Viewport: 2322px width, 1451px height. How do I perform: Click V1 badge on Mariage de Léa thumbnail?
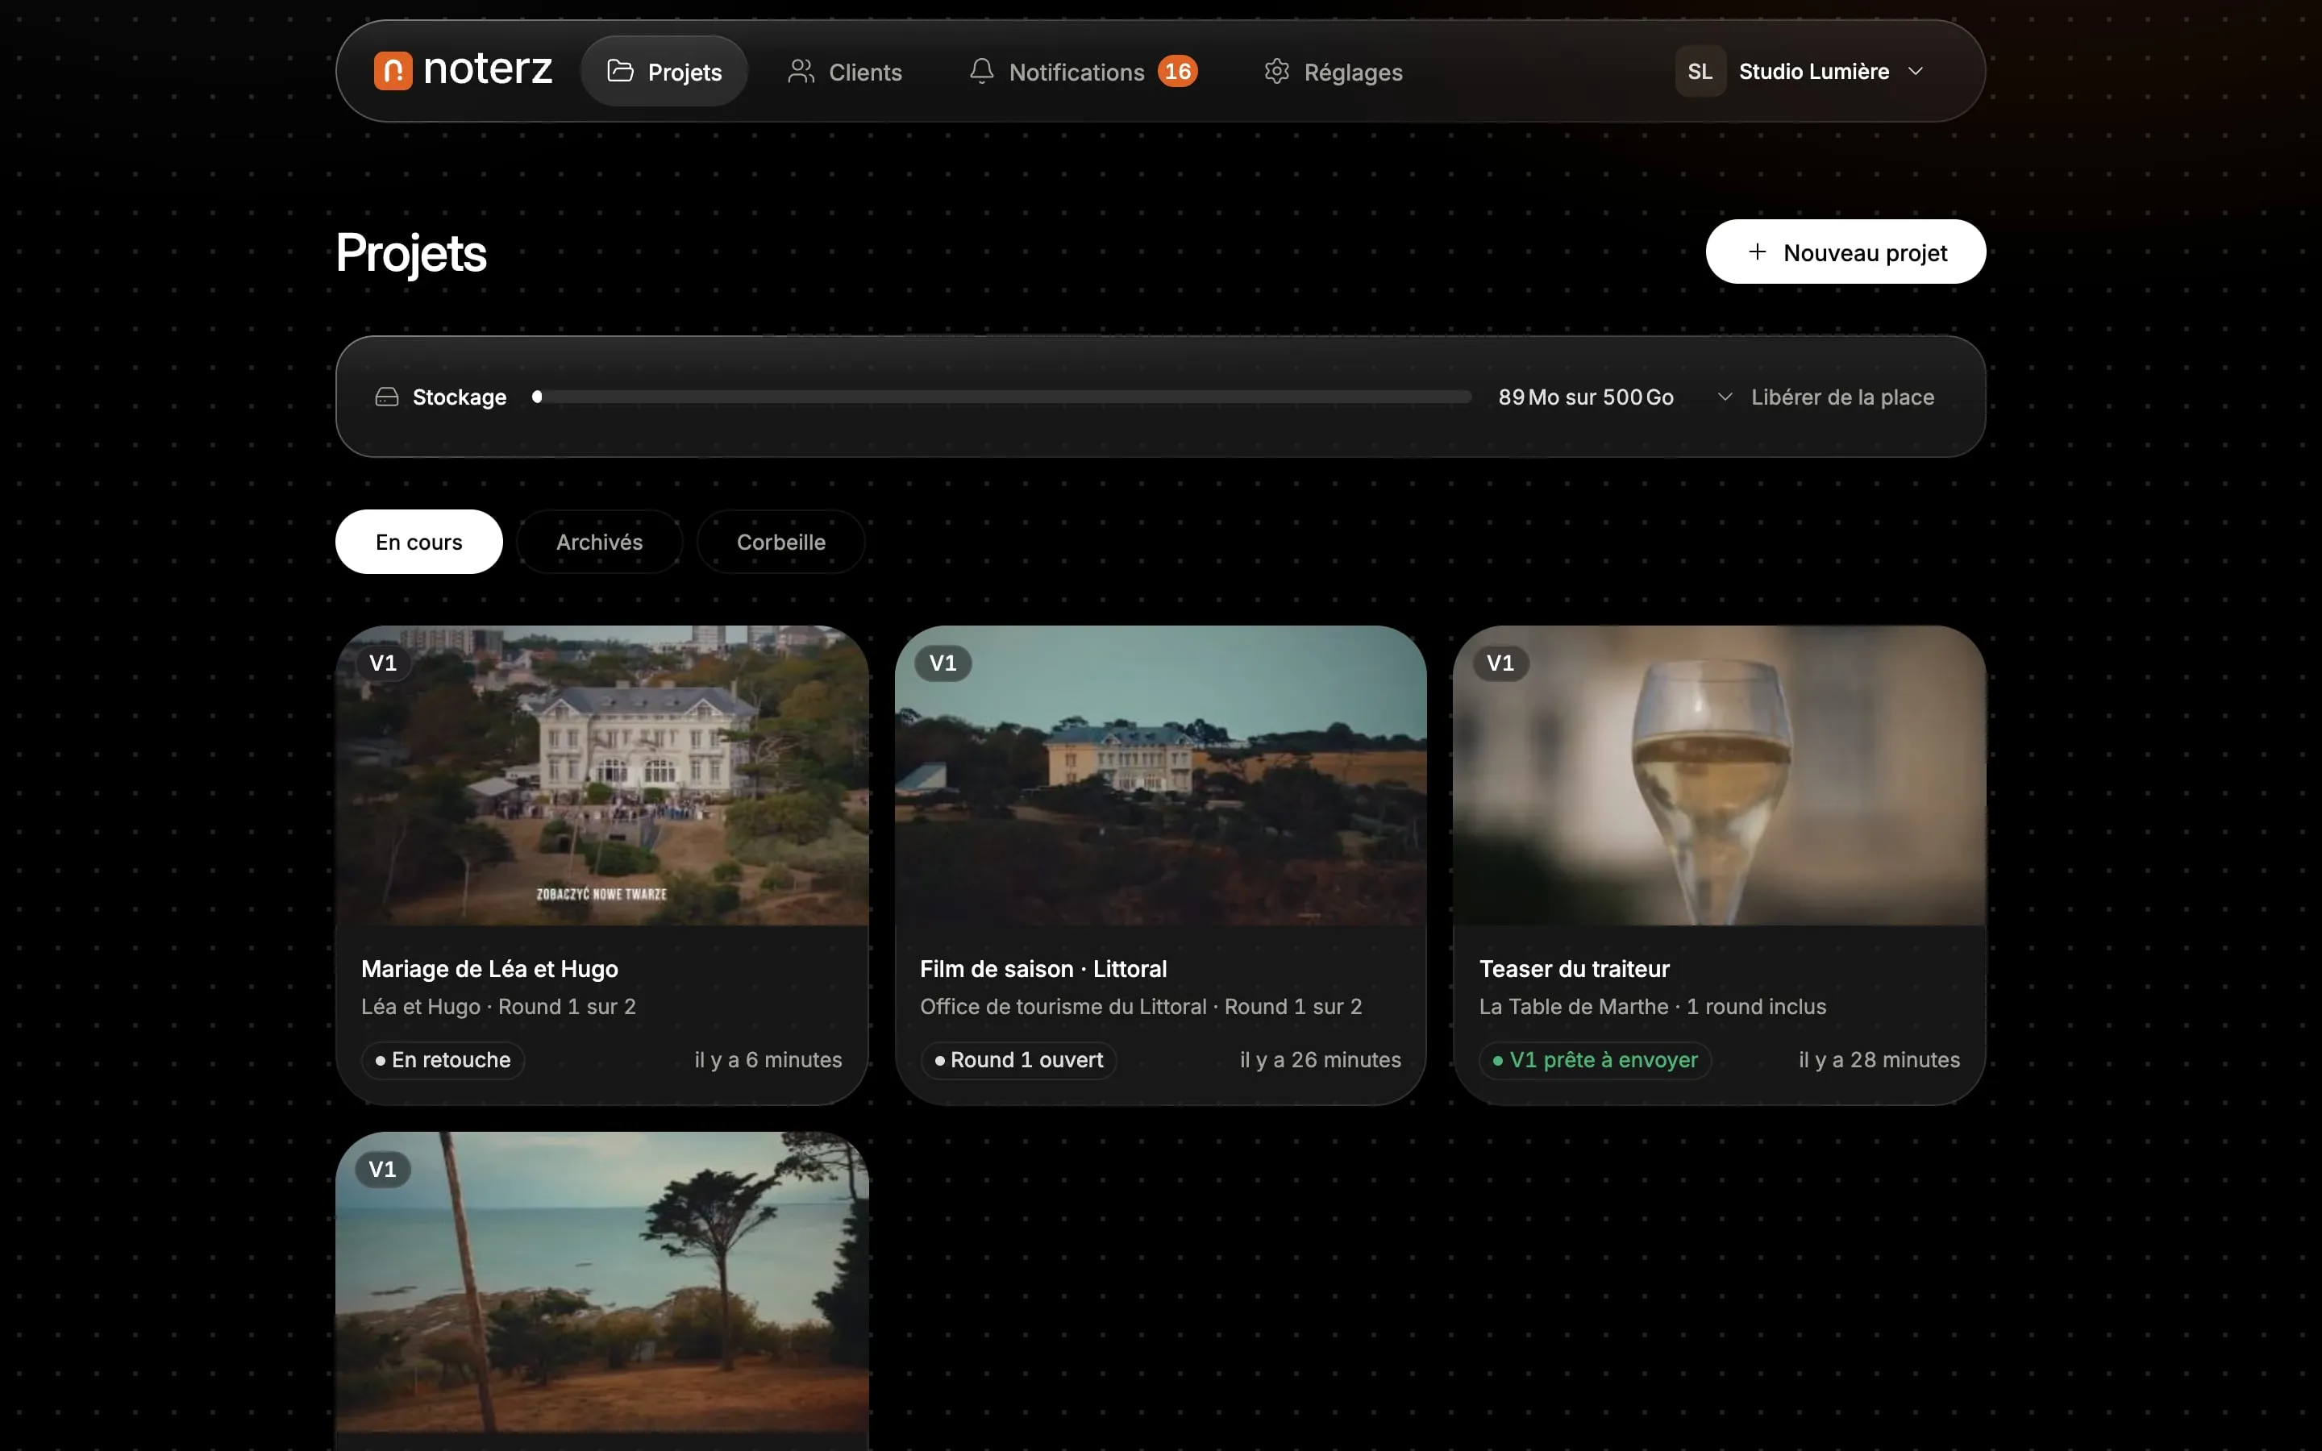[383, 663]
